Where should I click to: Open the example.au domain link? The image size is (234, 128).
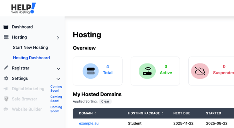[89, 123]
